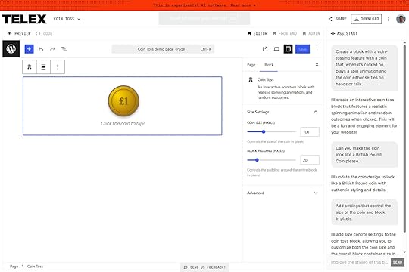Click the first 'Create a block' chat message
409x272 pixels.
(x=364, y=68)
